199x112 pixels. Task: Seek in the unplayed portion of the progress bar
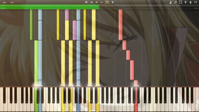point(149,7)
